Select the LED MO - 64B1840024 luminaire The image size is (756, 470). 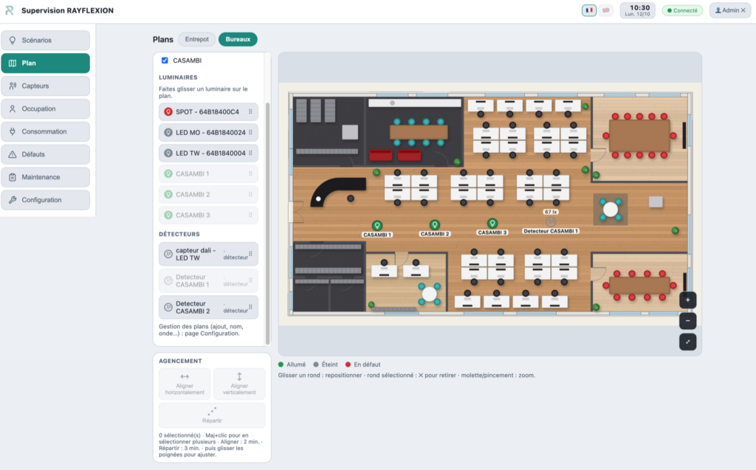(208, 133)
